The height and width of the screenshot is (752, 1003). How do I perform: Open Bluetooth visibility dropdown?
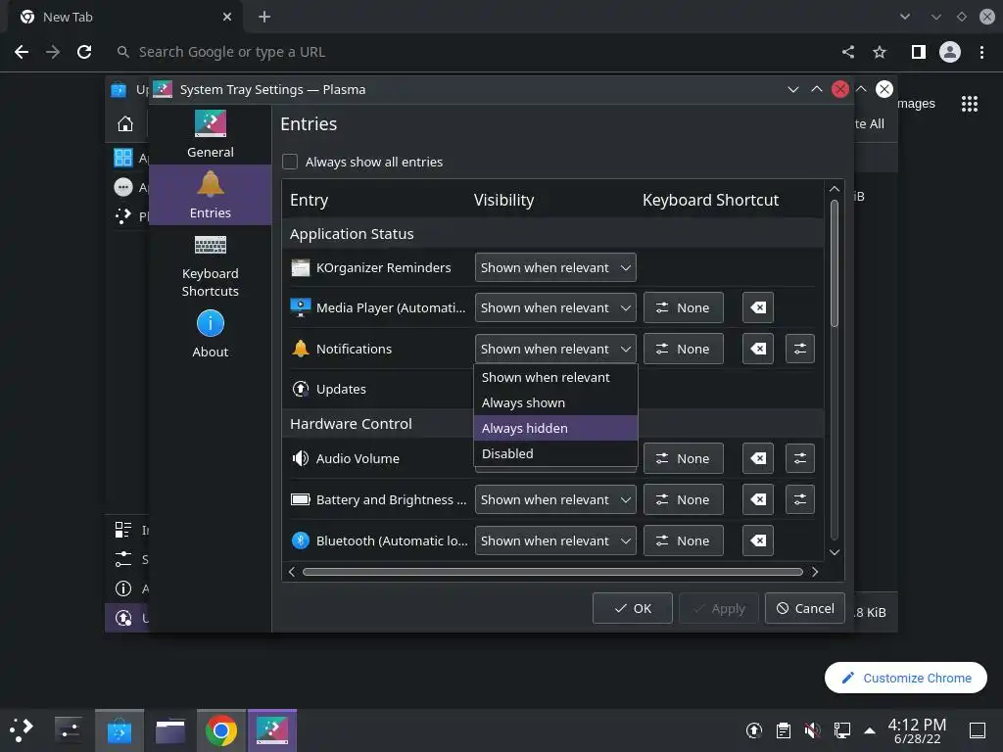(x=555, y=540)
